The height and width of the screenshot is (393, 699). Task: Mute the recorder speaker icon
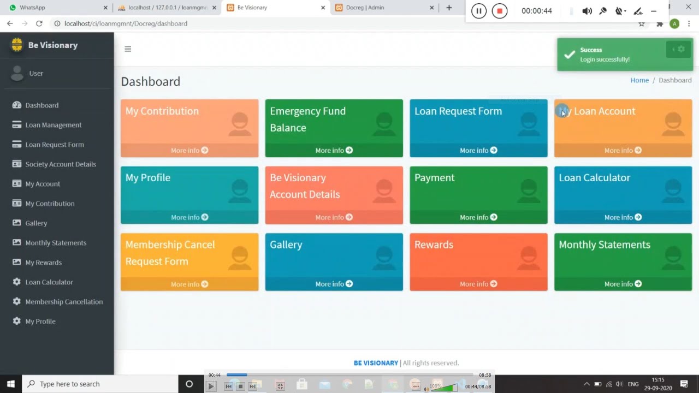587,11
